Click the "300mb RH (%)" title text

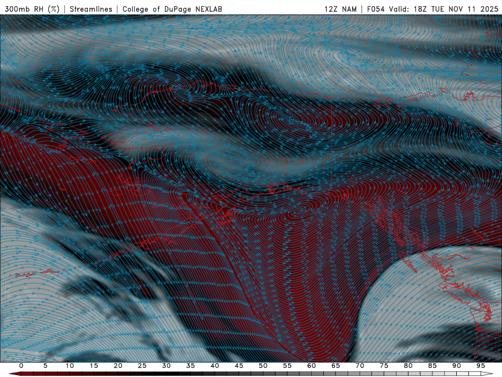(x=32, y=9)
